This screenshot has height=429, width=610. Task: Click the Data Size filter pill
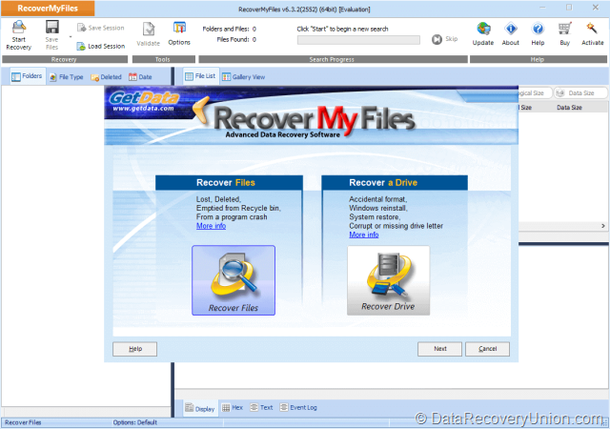coord(580,93)
